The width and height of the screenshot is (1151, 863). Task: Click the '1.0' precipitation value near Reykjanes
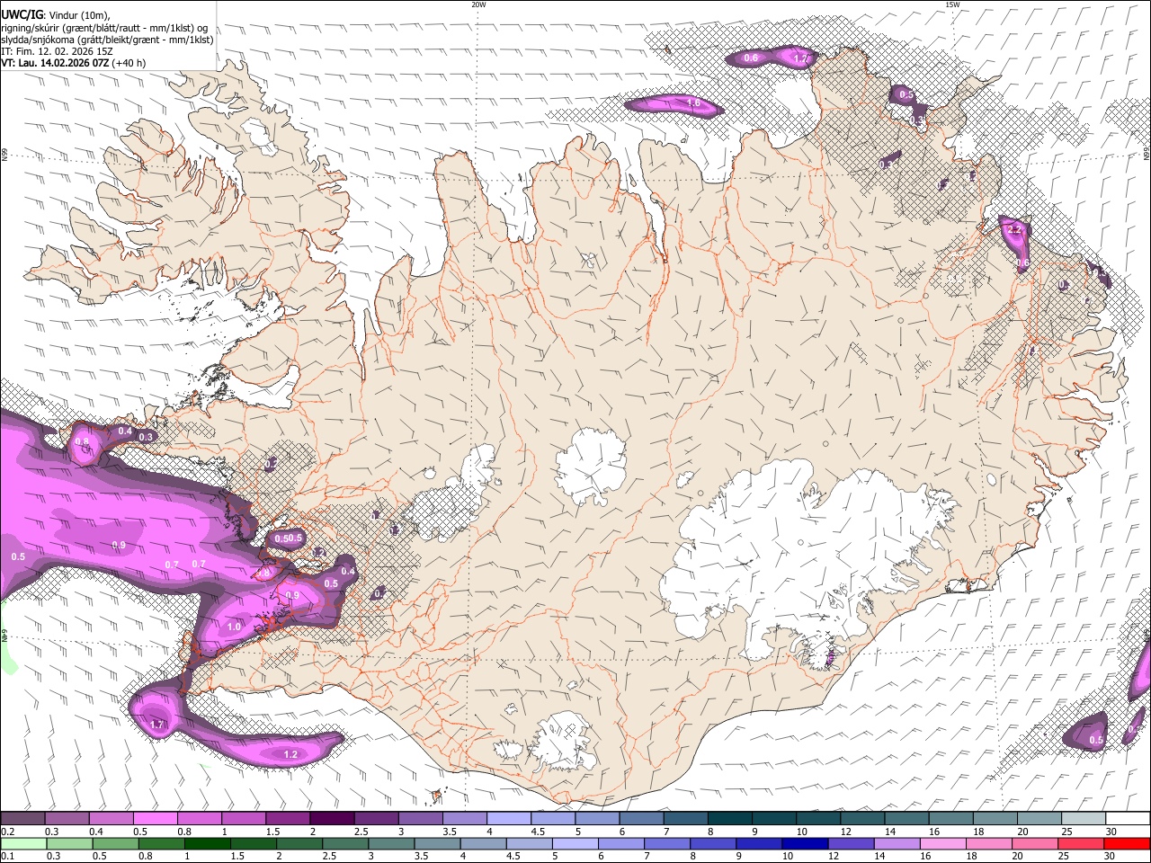(235, 627)
